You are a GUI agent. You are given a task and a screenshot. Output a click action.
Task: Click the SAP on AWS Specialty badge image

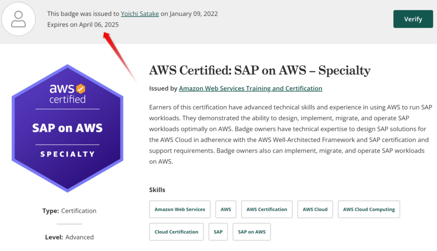tap(68, 128)
